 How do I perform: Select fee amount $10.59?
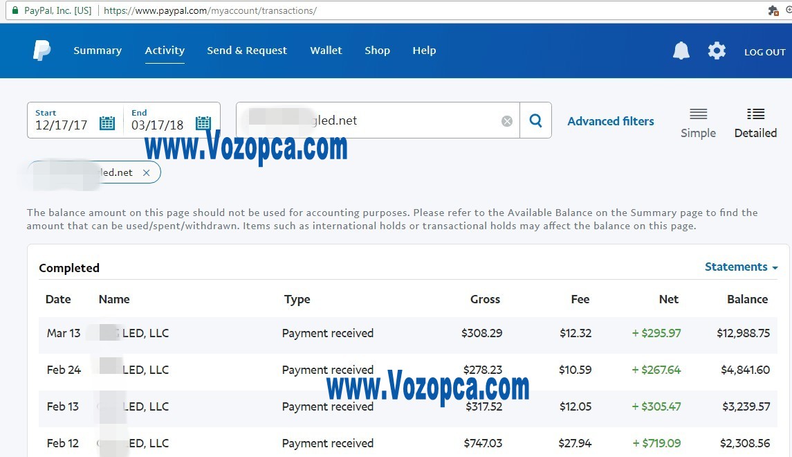coord(575,370)
